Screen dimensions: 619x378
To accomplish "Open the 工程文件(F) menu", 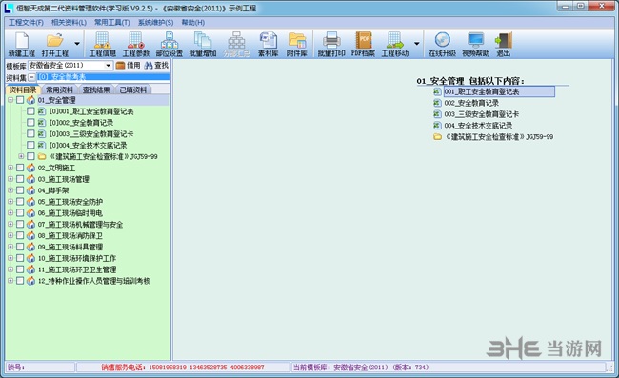I will click(x=26, y=23).
